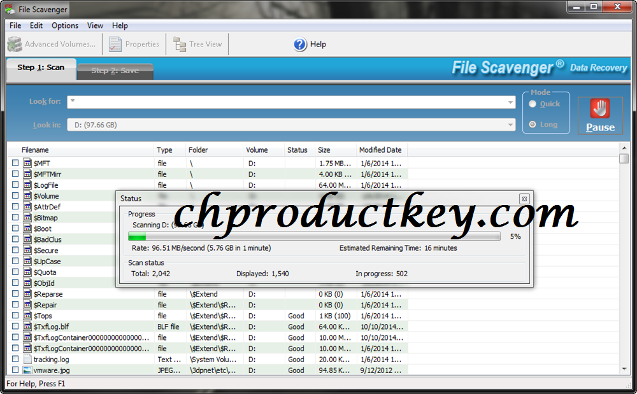Image resolution: width=637 pixels, height=394 pixels.
Task: Select the $Quota filename text
Action: 45,272
